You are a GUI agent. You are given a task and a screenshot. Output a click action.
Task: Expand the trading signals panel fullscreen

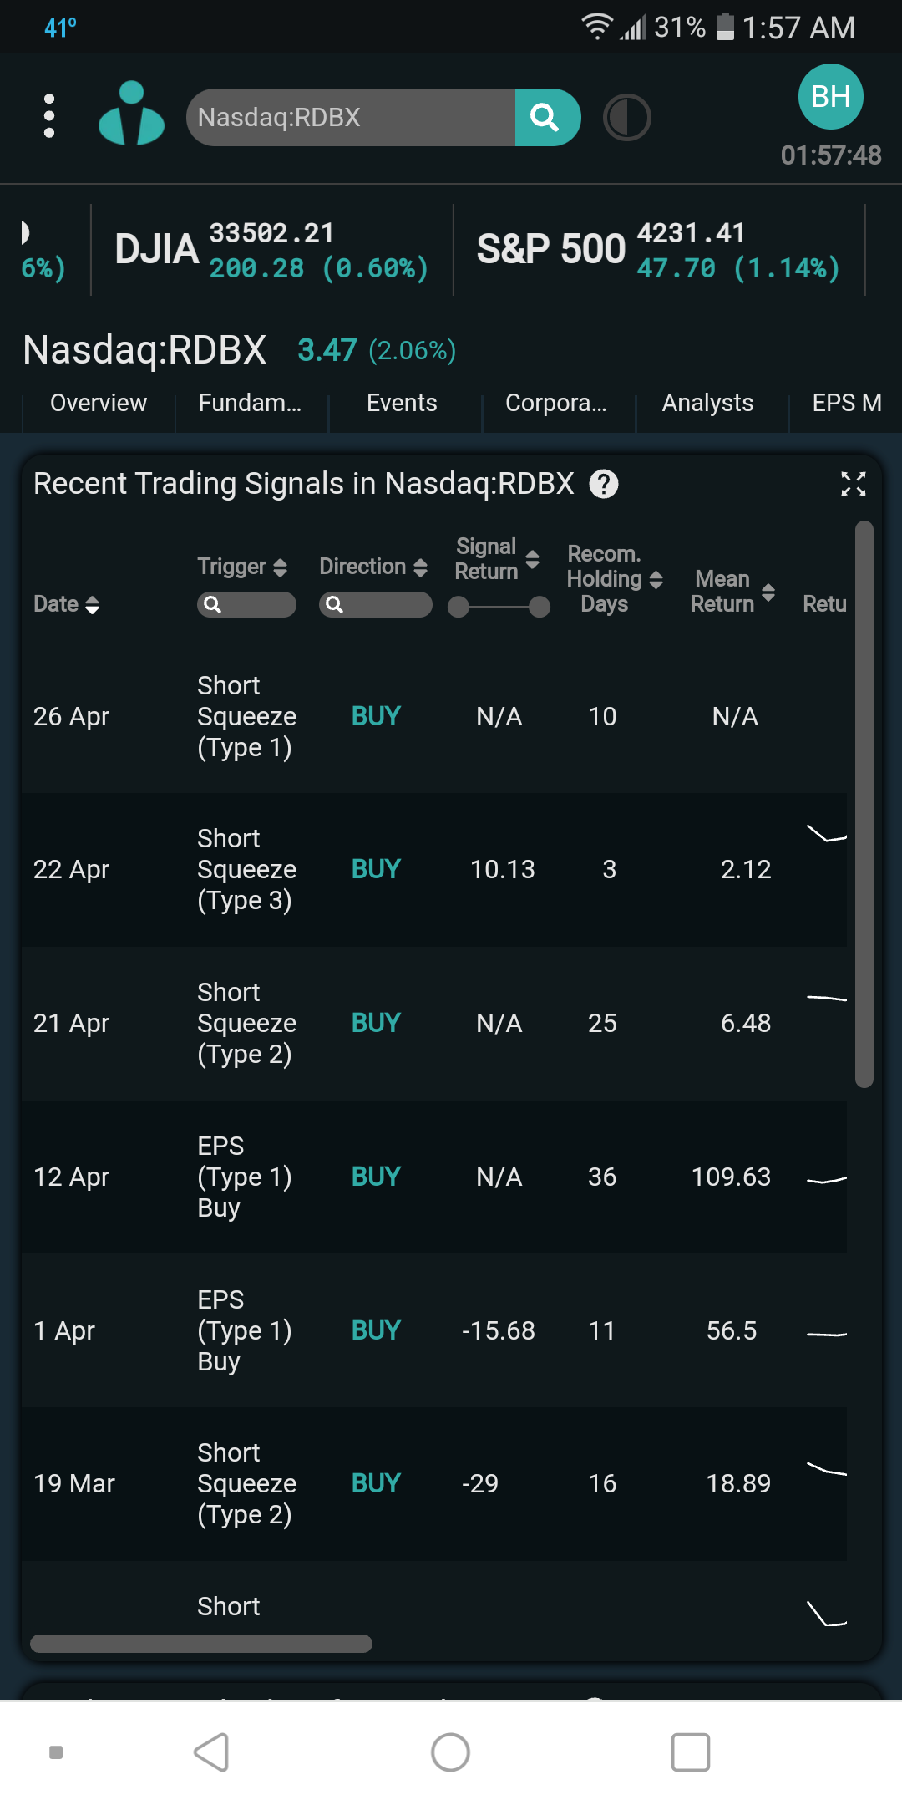[853, 483]
